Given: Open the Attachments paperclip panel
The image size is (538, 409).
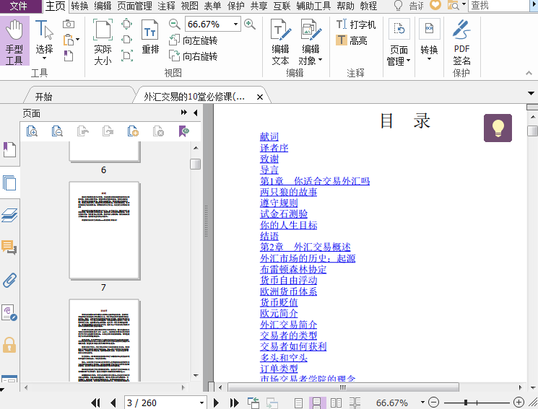Looking at the screenshot, I should tap(9, 280).
